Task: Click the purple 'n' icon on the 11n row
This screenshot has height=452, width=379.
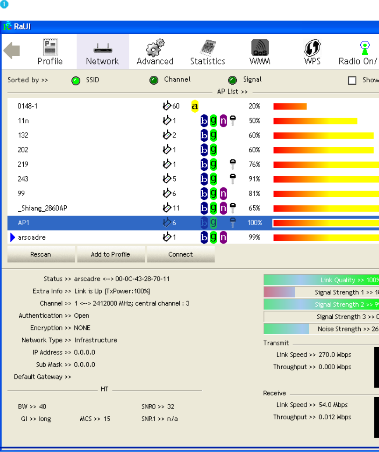Action: click(x=223, y=121)
